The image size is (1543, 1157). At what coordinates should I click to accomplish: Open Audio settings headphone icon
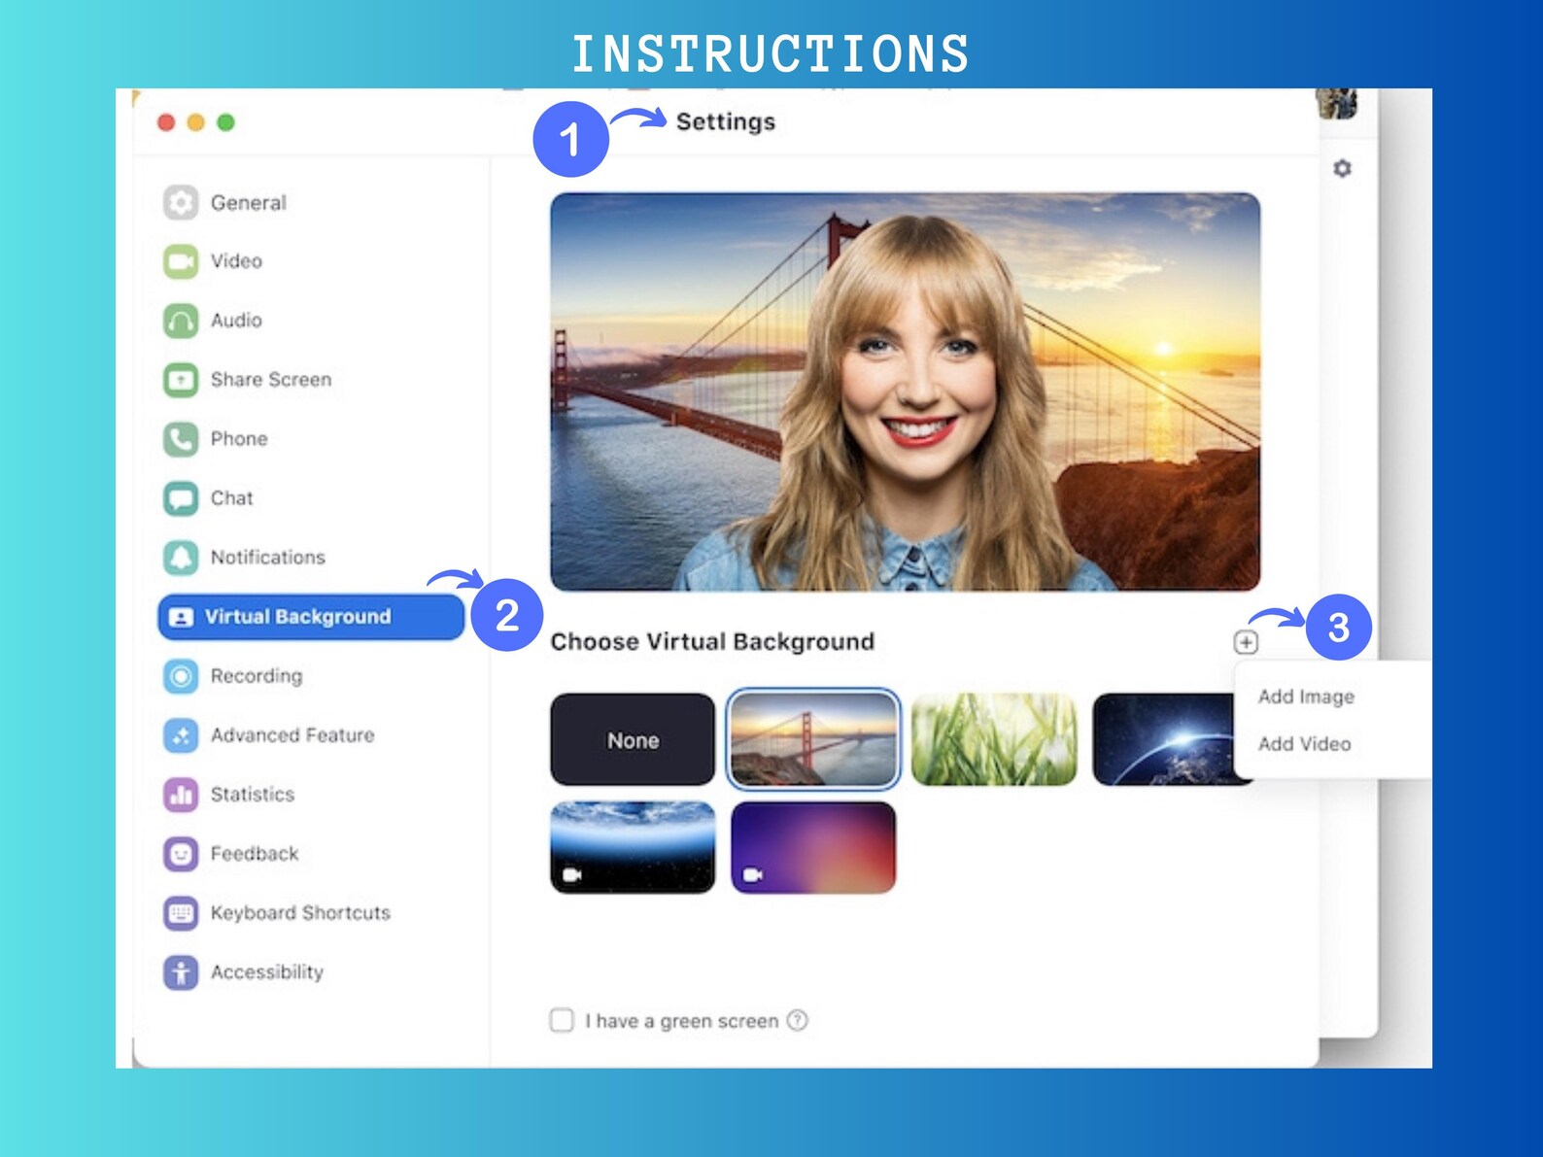[181, 321]
